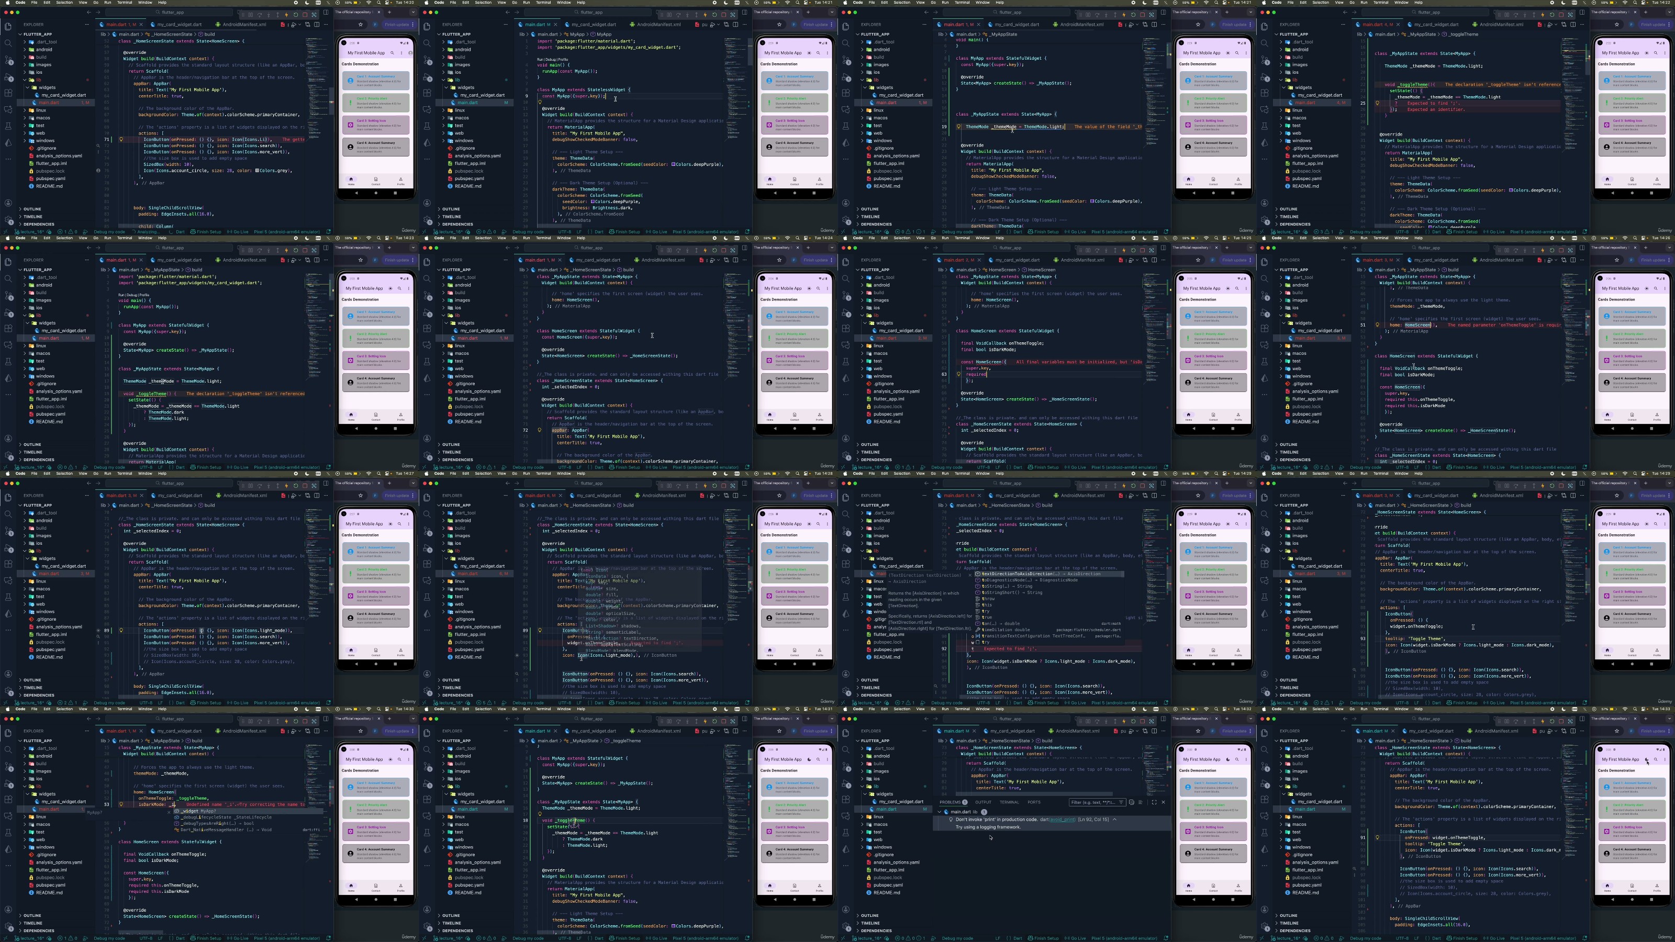This screenshot has height=942, width=1675.
Task: Collapse the main.dart lib problems group
Action: (x=940, y=812)
